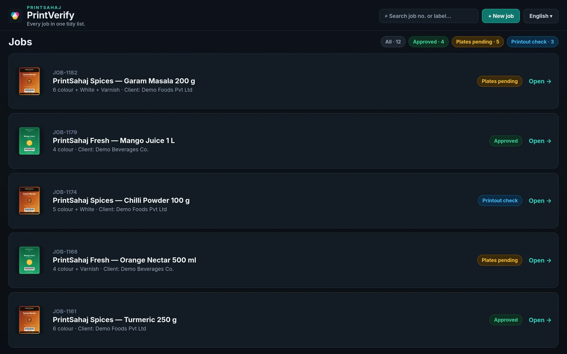Click Plates pending badge on Garam Masala job
The image size is (567, 354).
[500, 81]
